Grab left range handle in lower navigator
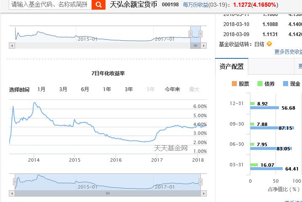The height and width of the screenshot is (202, 302). pyautogui.click(x=15, y=182)
